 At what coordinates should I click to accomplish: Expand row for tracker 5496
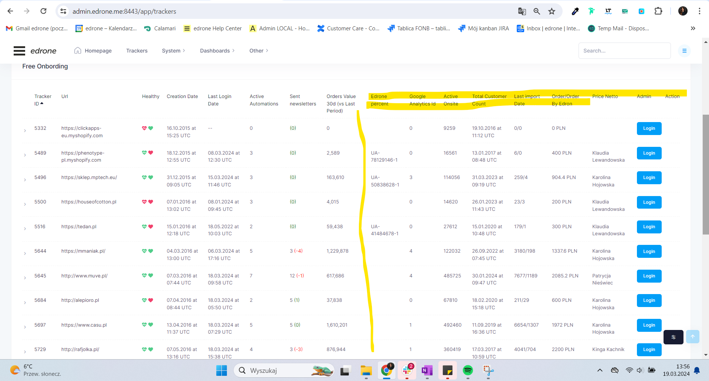(x=25, y=180)
